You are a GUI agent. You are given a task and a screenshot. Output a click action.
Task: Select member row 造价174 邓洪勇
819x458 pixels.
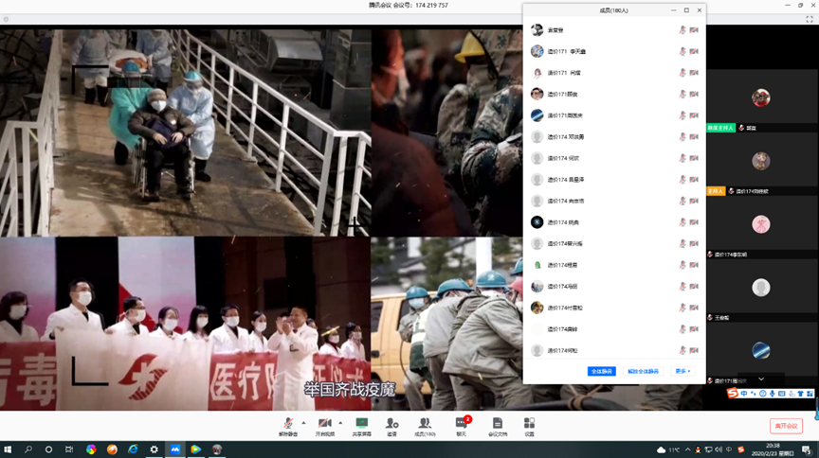tap(614, 136)
